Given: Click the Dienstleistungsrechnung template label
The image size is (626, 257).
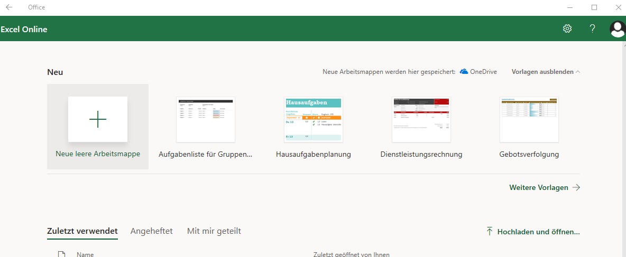Looking at the screenshot, I should point(421,155).
